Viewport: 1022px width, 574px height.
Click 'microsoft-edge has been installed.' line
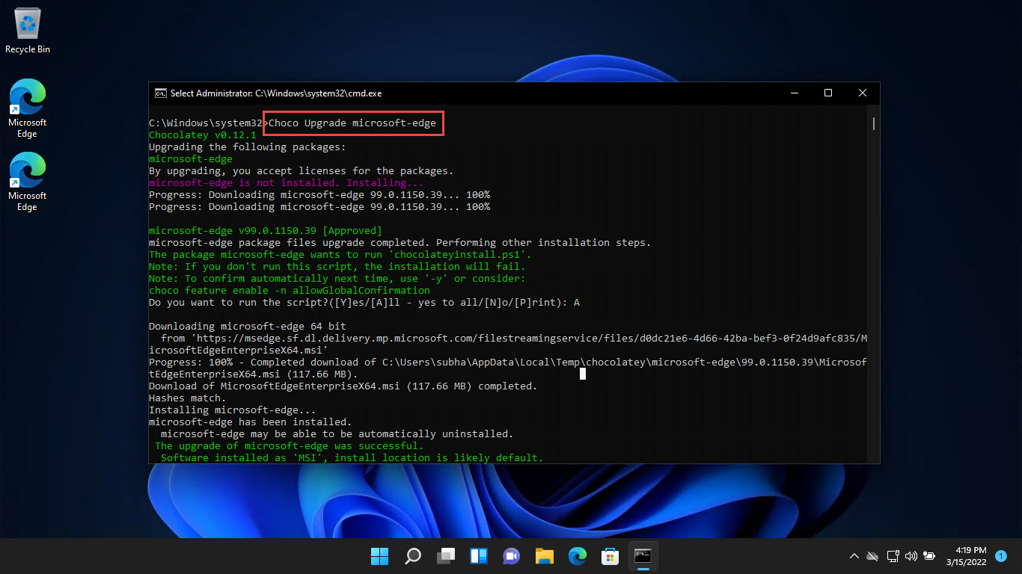[251, 422]
